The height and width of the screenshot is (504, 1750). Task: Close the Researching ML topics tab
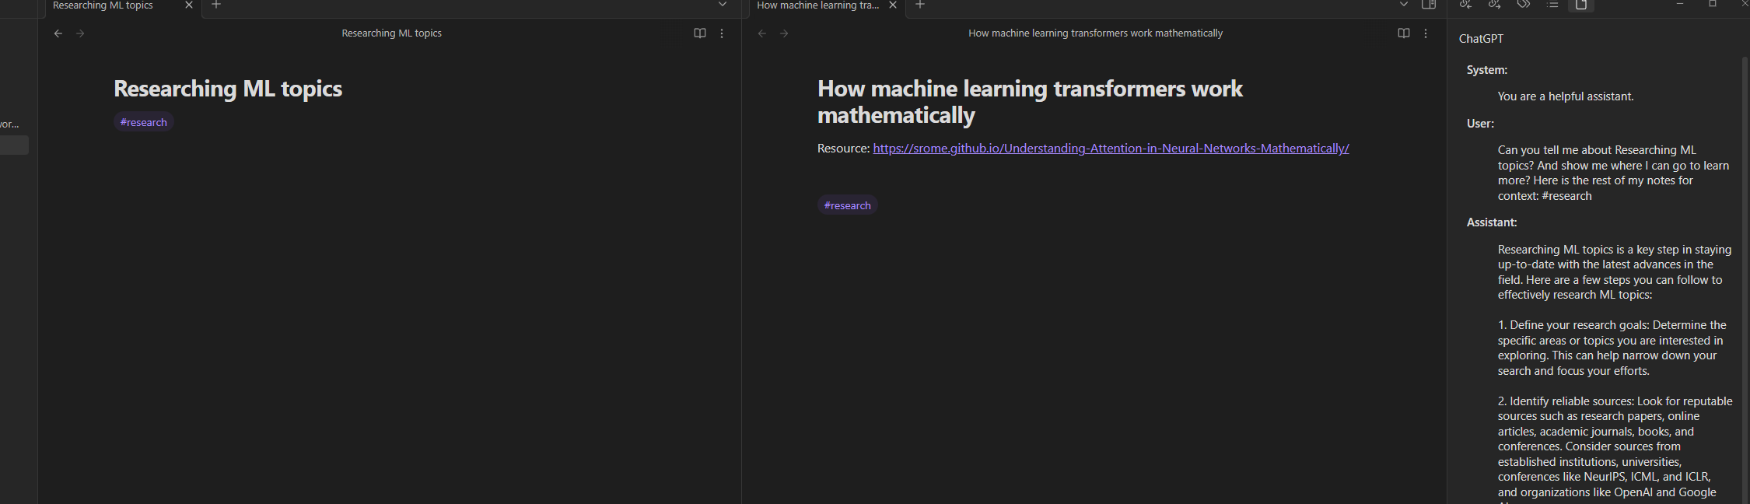(x=188, y=5)
